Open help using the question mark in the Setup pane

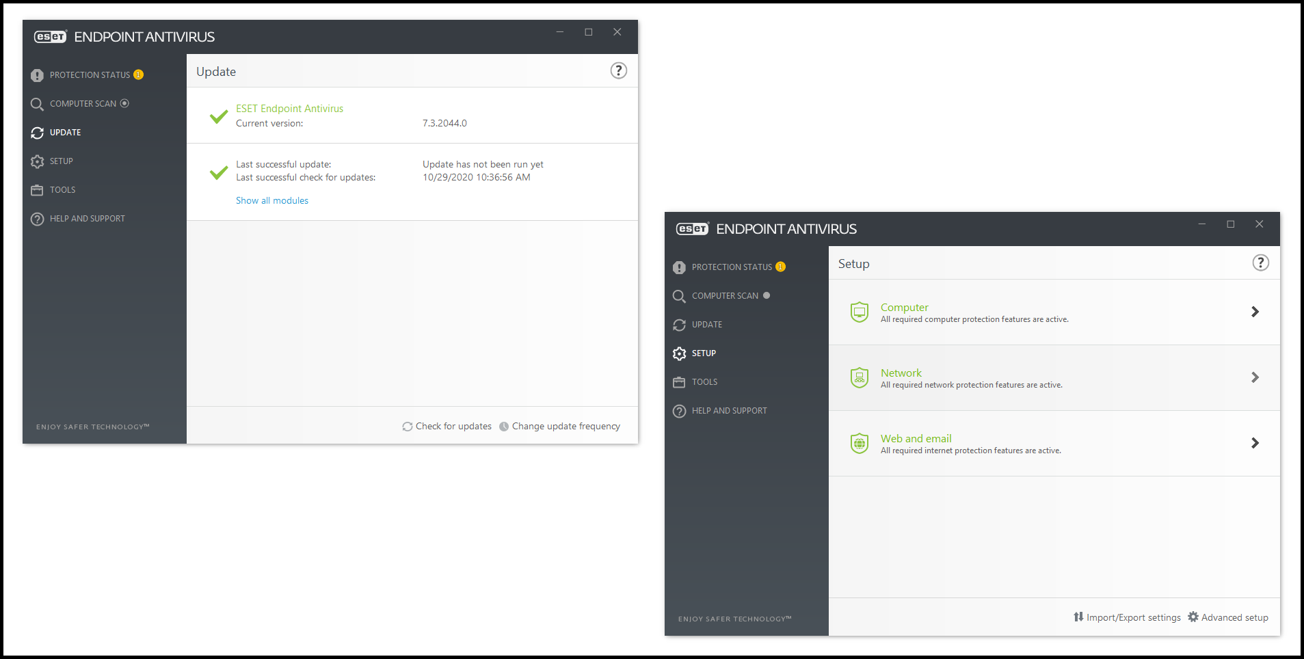pos(1260,263)
